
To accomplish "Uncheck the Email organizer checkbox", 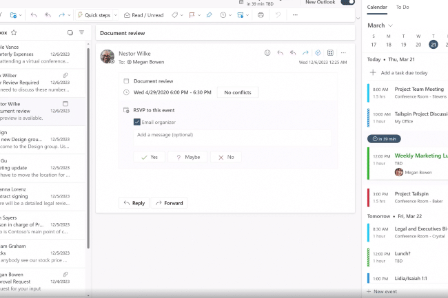I will click(137, 122).
